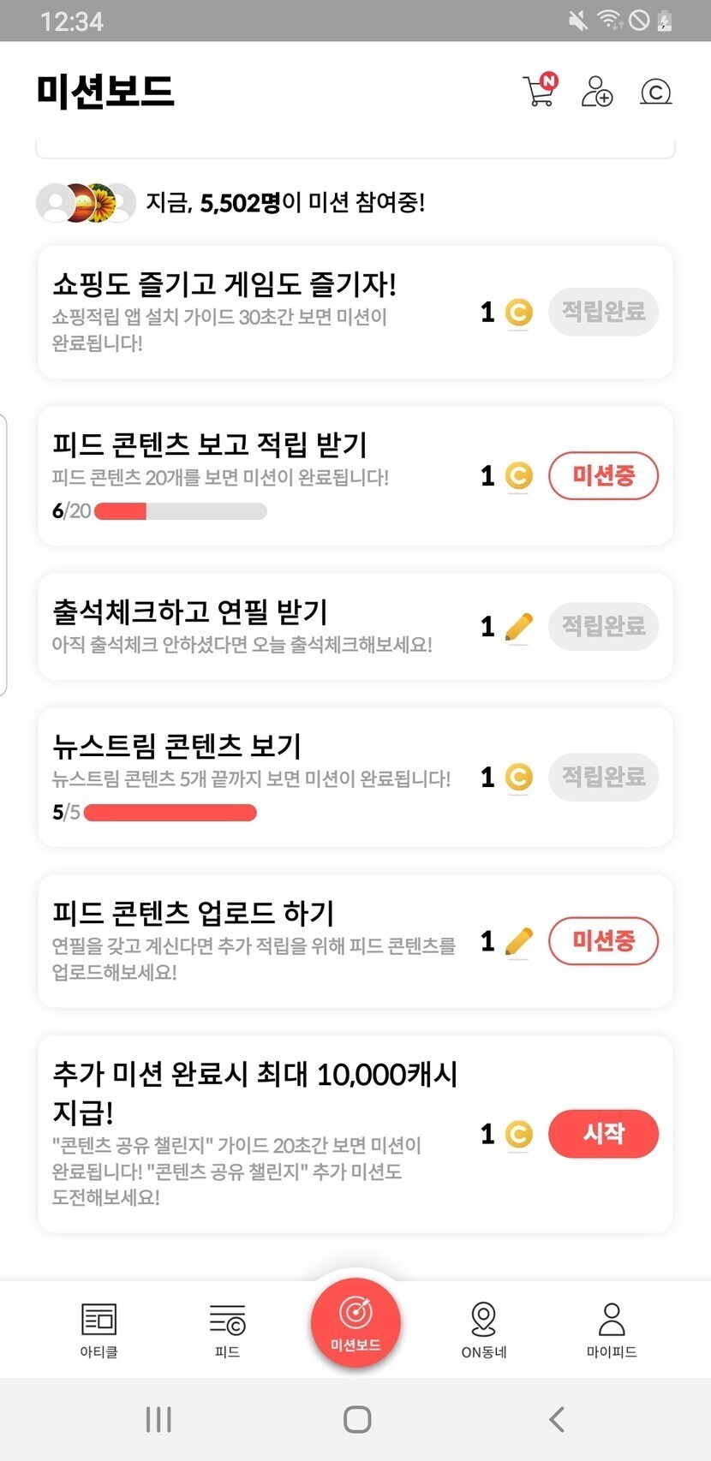Go to the ON동네 tab

(x=484, y=1329)
